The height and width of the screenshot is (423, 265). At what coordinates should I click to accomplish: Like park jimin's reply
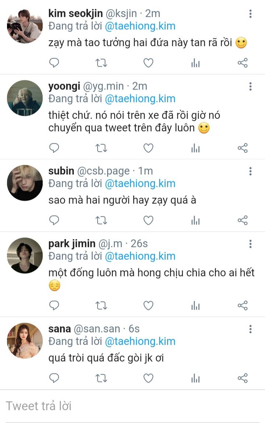pos(148,305)
